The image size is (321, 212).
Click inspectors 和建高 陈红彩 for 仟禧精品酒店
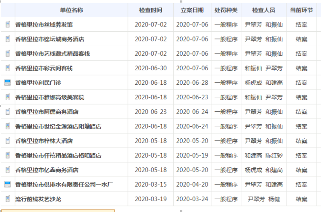point(264,155)
